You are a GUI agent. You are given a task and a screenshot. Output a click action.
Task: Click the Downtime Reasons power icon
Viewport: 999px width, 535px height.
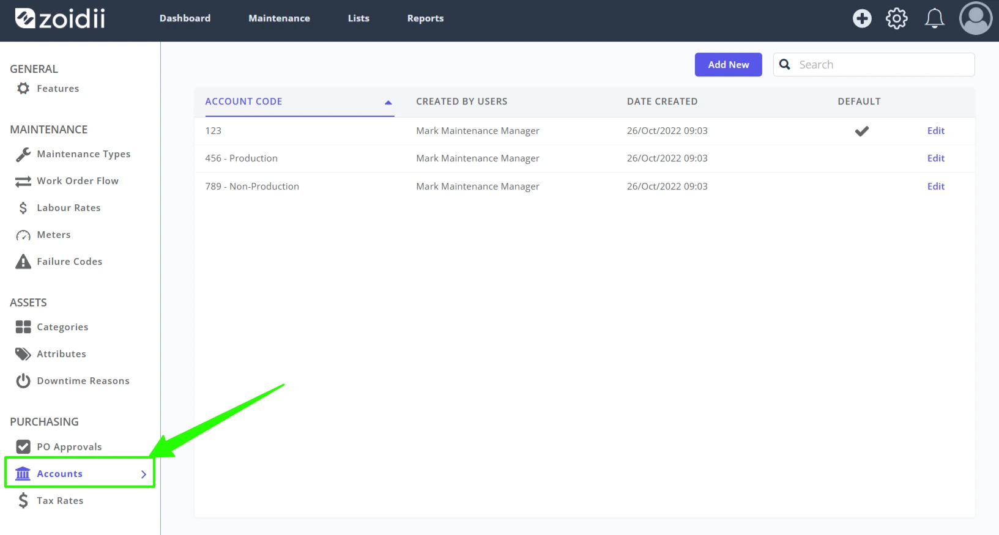(x=23, y=381)
